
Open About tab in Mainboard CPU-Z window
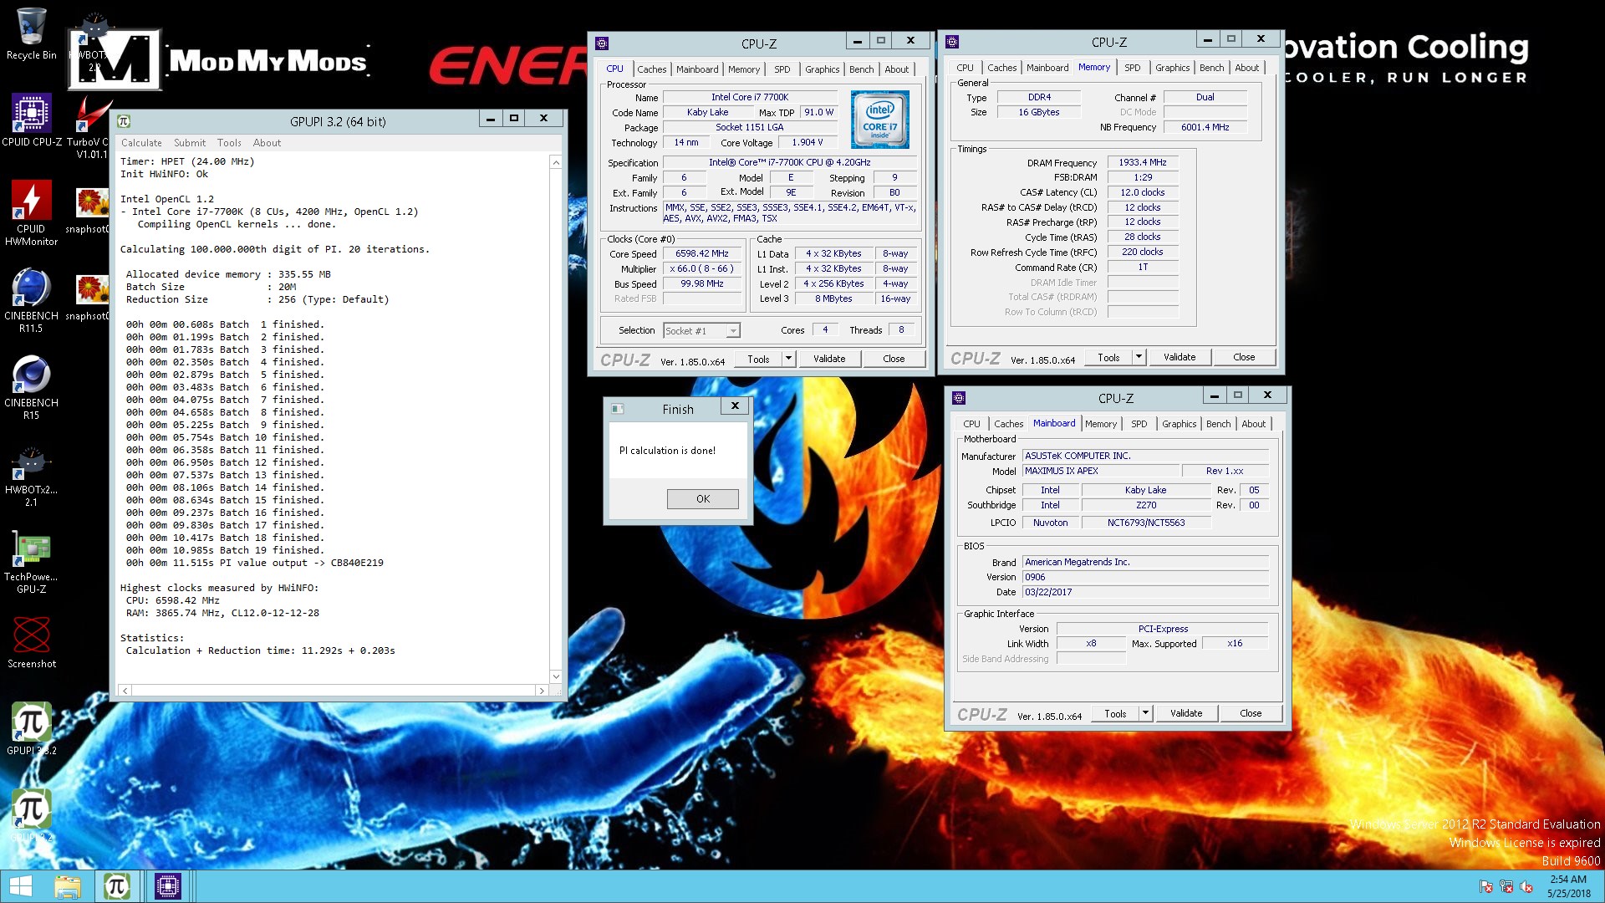point(1253,424)
